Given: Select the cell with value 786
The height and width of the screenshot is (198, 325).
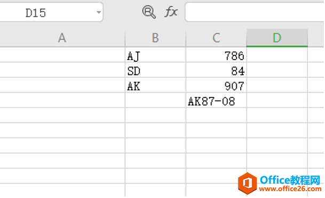Looking at the screenshot, I should point(216,55).
